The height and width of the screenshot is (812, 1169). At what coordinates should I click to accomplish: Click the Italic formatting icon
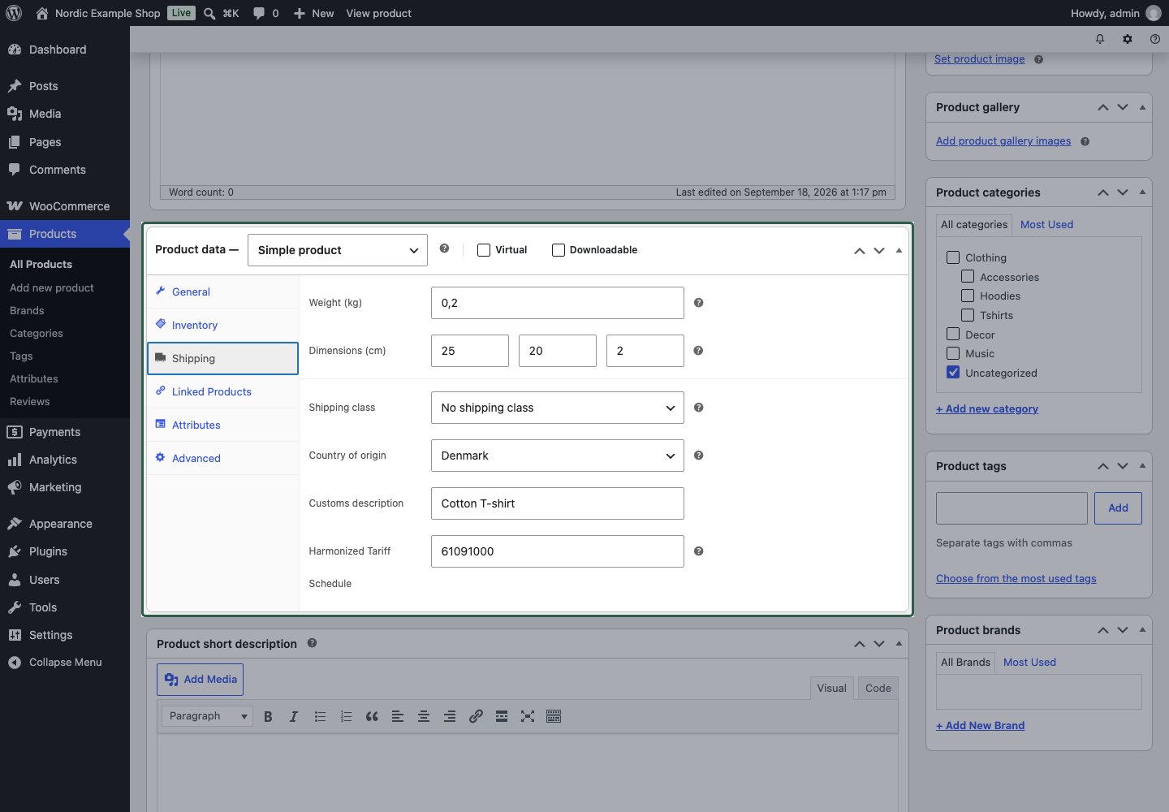tap(294, 716)
